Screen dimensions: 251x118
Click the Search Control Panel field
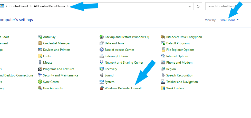click(x=228, y=6)
